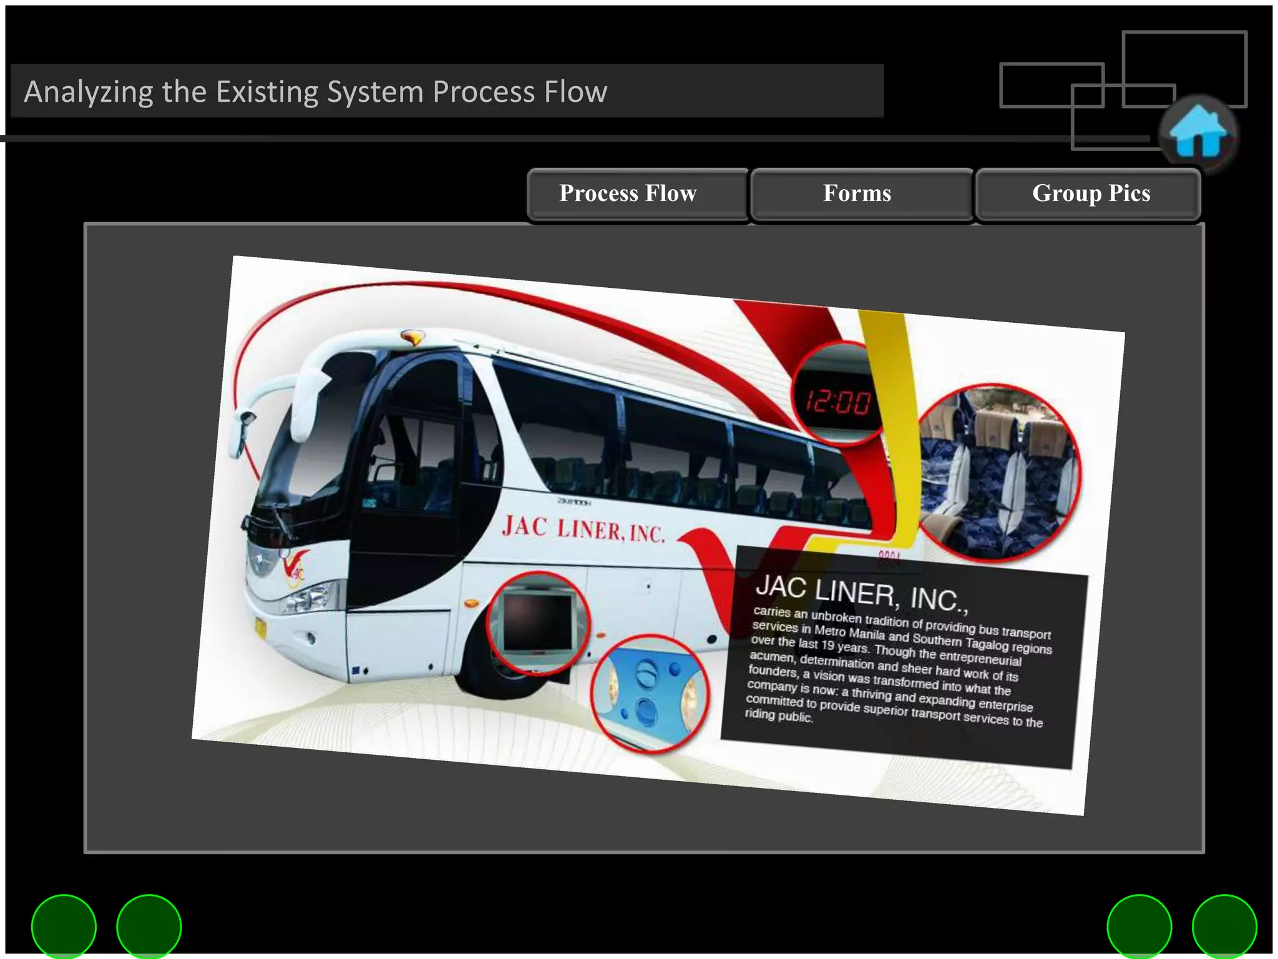Click the JAC logo on the bus front
The image size is (1278, 959).
[x=293, y=568]
